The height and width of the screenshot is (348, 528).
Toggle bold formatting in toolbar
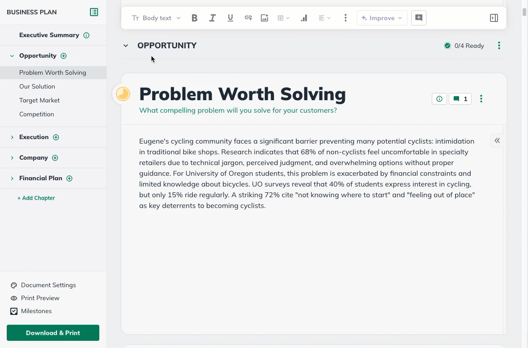pyautogui.click(x=194, y=18)
